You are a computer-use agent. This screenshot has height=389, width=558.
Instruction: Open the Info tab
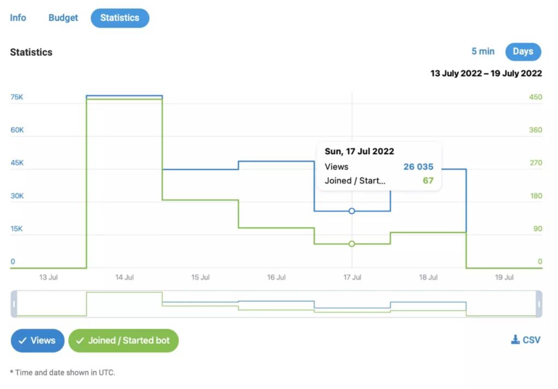pyautogui.click(x=18, y=18)
